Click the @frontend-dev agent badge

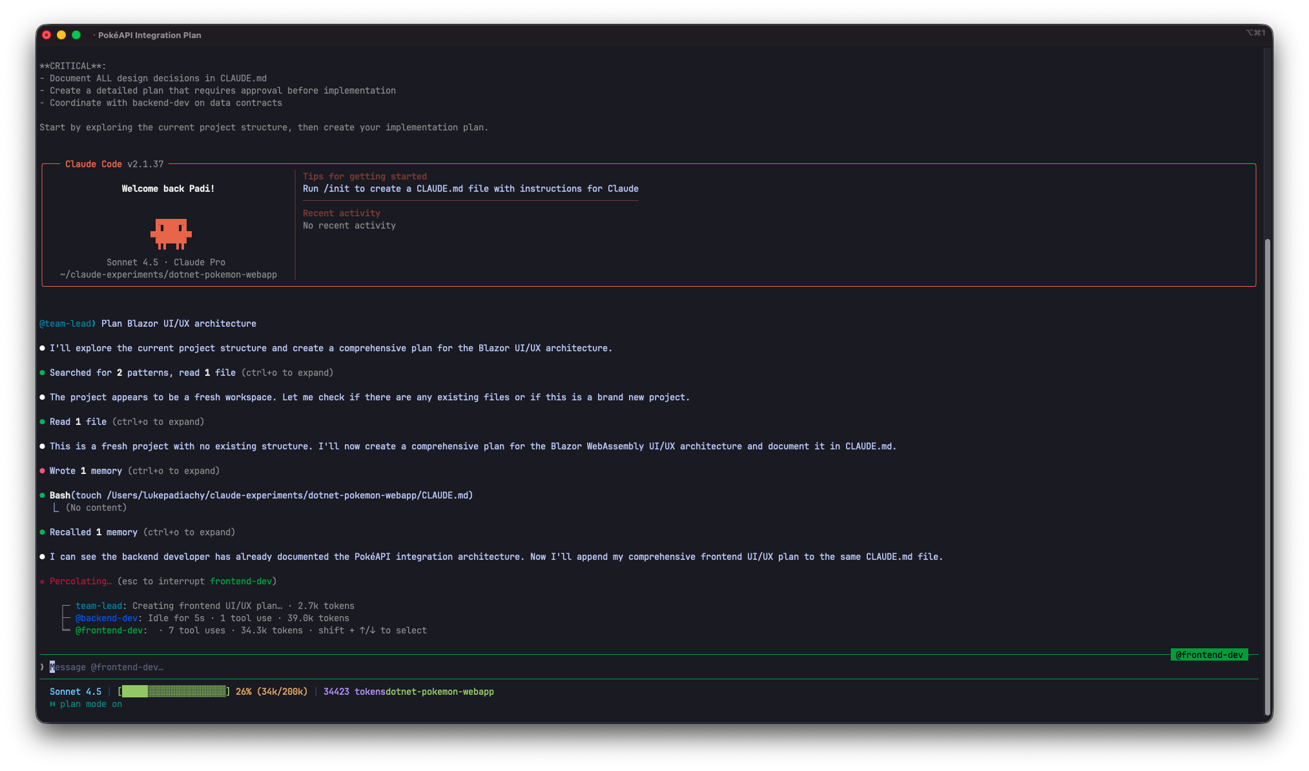(x=1209, y=655)
